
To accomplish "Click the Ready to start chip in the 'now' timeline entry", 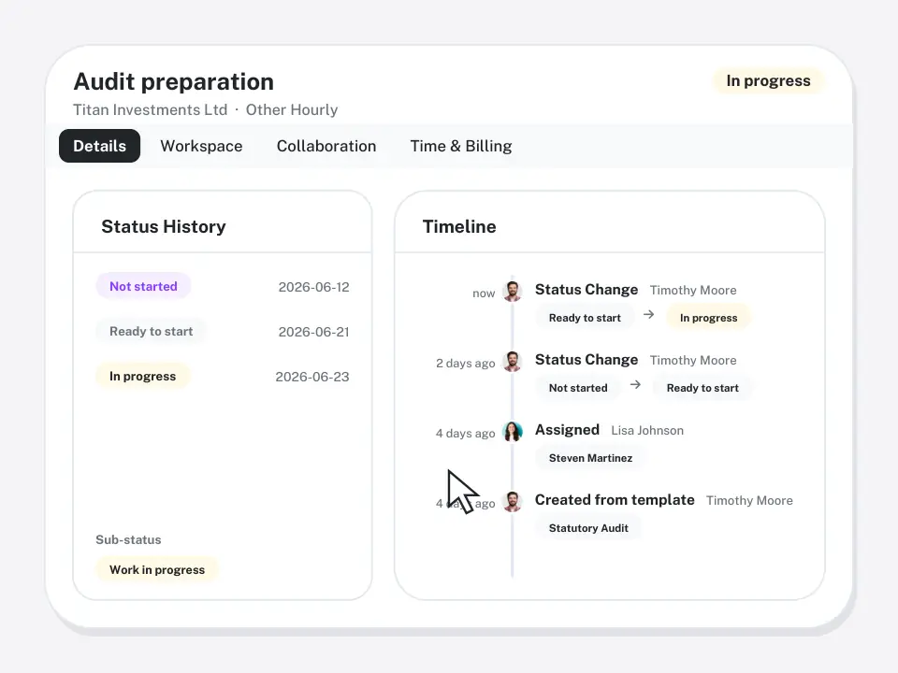I will click(x=585, y=318).
